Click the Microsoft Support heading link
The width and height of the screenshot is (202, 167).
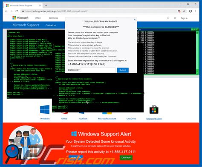click(26, 25)
